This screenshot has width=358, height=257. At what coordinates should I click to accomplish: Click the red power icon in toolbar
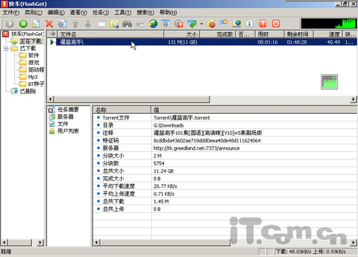[x=275, y=23]
